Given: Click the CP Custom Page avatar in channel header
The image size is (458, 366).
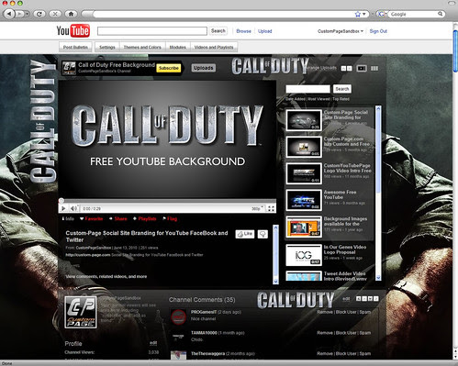Looking at the screenshot, I should click(x=69, y=68).
